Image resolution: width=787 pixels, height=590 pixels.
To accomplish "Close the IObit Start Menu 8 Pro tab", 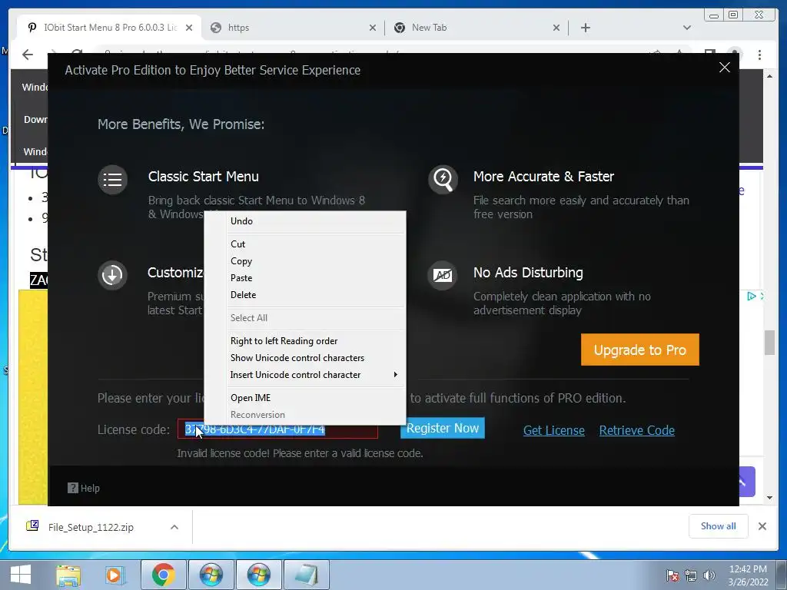I will (189, 28).
